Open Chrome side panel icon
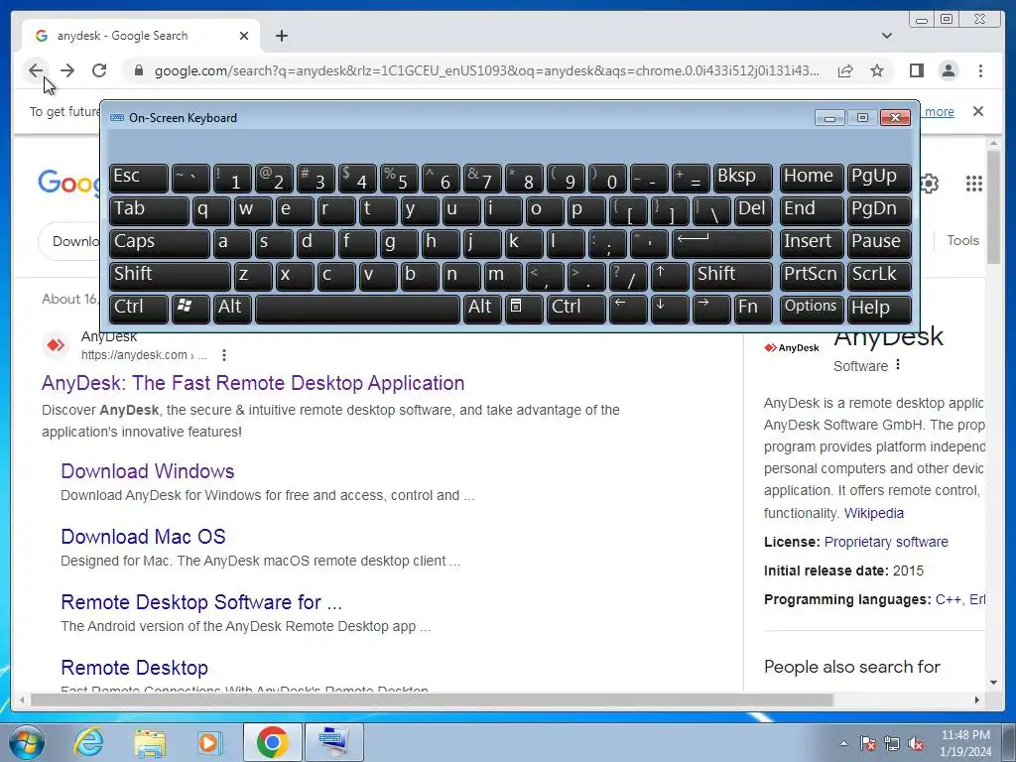Viewport: 1016px width, 762px height. pos(916,70)
